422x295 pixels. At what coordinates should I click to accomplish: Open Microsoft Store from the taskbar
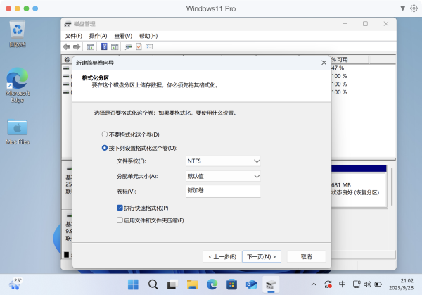coord(231,284)
